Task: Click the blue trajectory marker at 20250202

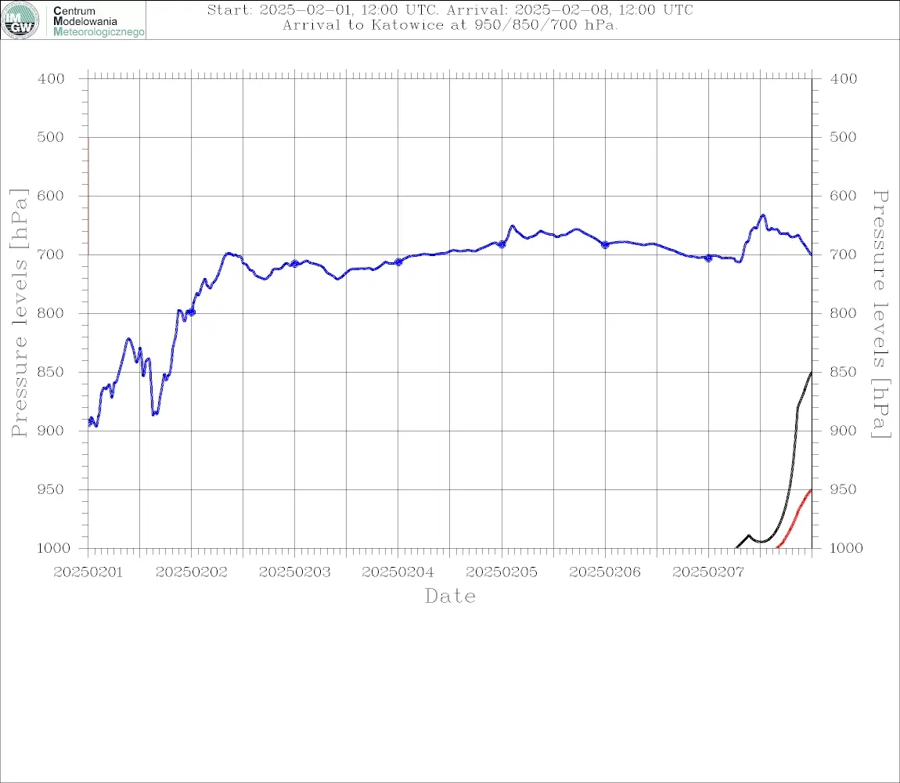Action: pos(192,312)
